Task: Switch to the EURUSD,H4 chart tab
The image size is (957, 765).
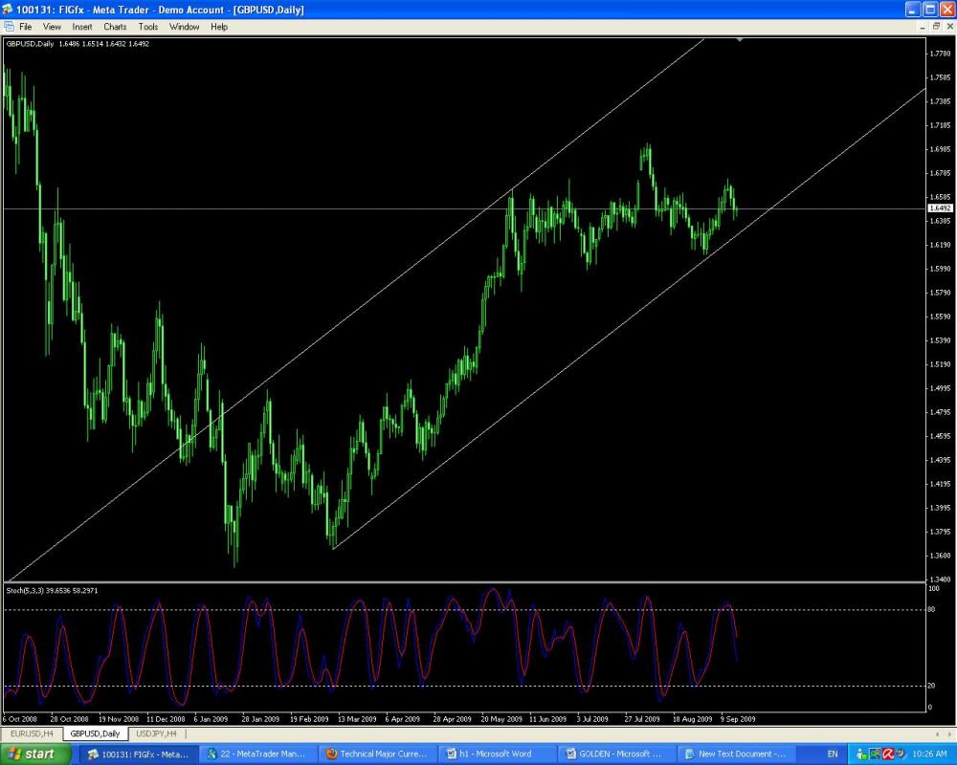Action: pos(32,733)
